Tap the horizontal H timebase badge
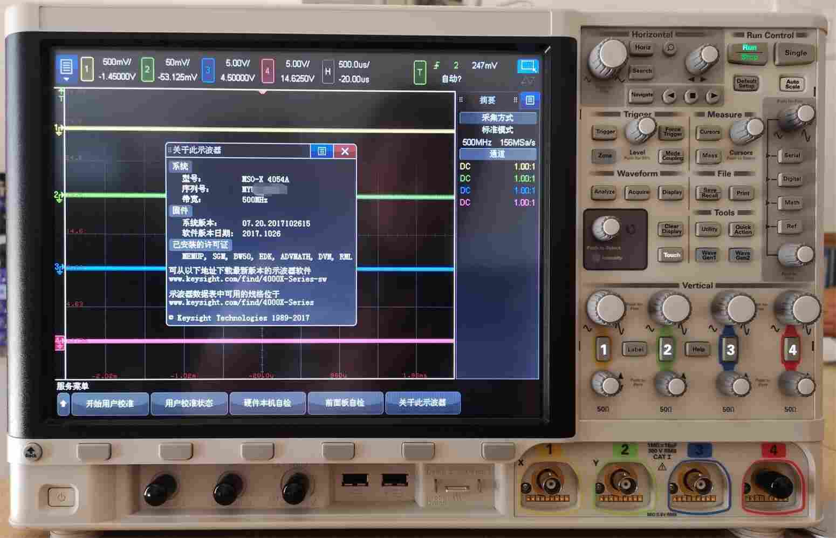This screenshot has height=538, width=836. click(327, 71)
